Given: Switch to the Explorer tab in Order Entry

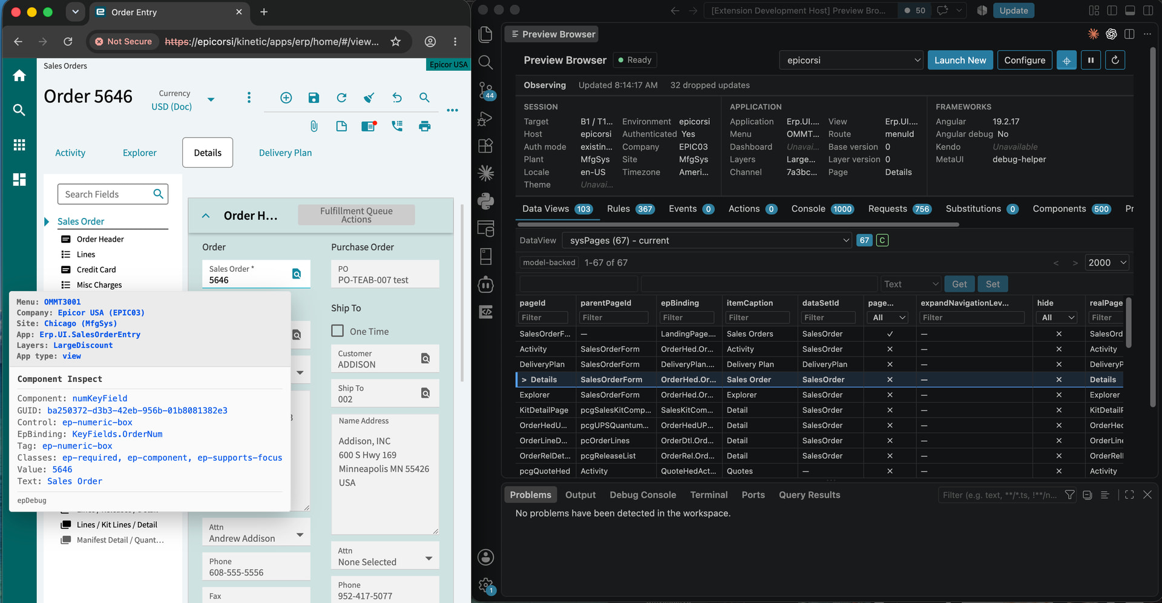Looking at the screenshot, I should point(140,153).
